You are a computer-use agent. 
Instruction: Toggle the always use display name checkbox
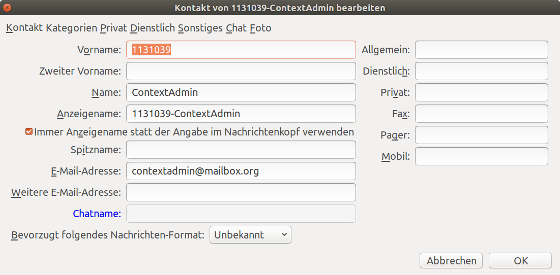[29, 132]
